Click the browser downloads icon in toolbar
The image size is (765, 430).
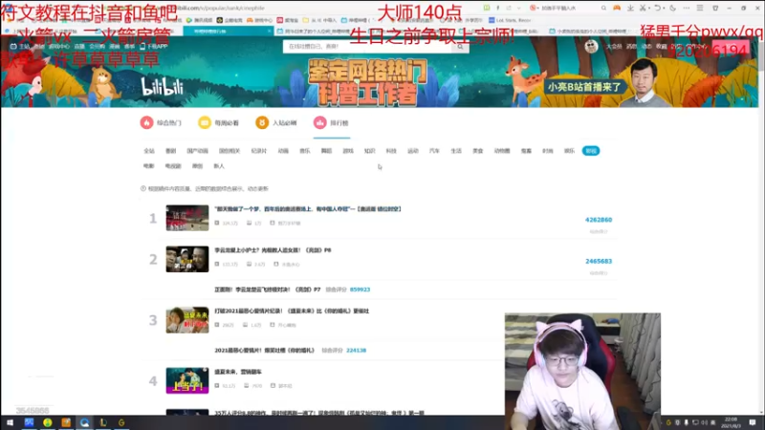tap(630, 8)
